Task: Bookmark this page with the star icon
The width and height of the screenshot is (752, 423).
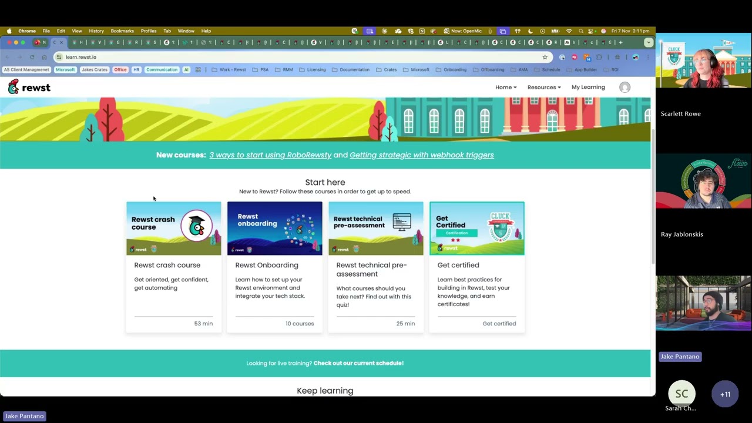Action: coord(545,57)
